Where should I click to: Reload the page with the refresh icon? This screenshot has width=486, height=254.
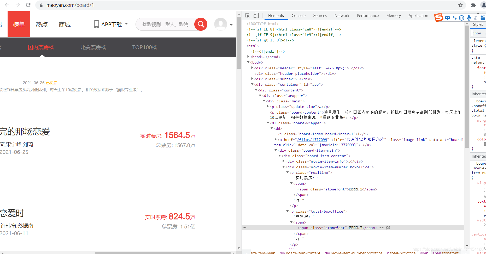(28, 5)
